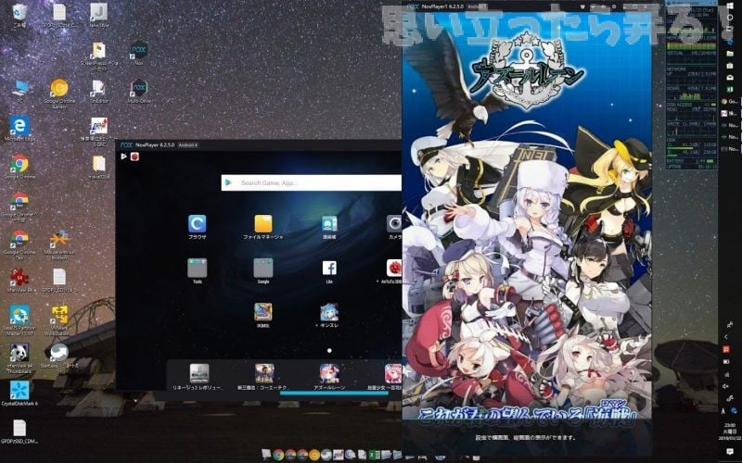The image size is (742, 463).
Task: Click Google Play icon in search bar
Action: pos(229,182)
